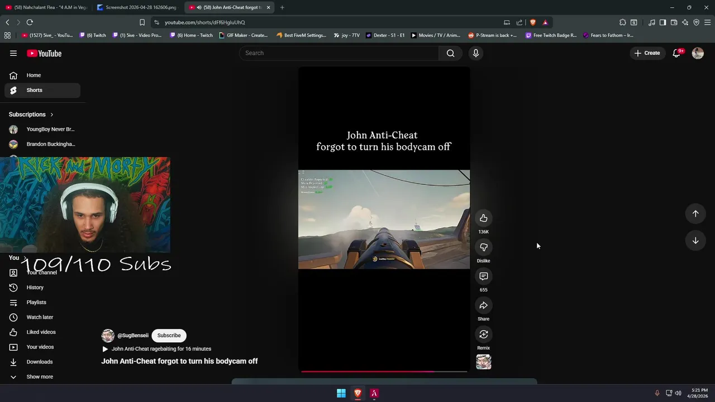Seek on Short's red progress bar
This screenshot has height=402, width=715.
pos(384,371)
